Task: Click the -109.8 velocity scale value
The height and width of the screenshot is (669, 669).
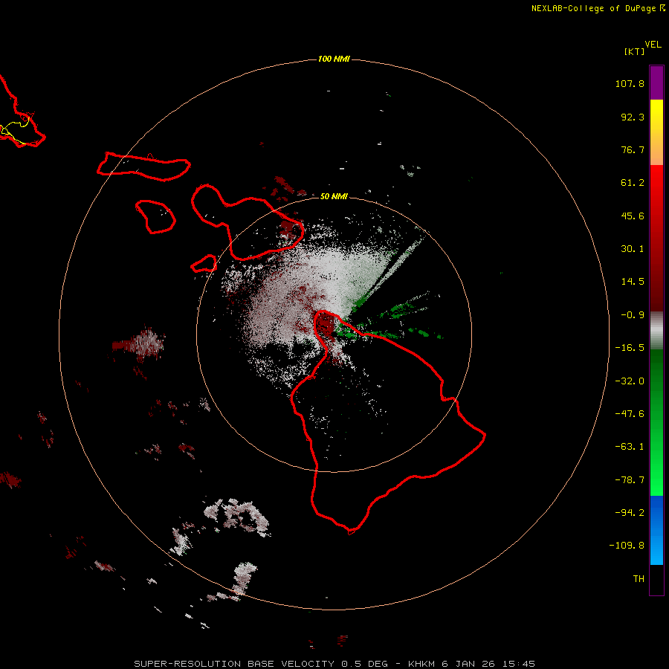Action: coord(627,546)
